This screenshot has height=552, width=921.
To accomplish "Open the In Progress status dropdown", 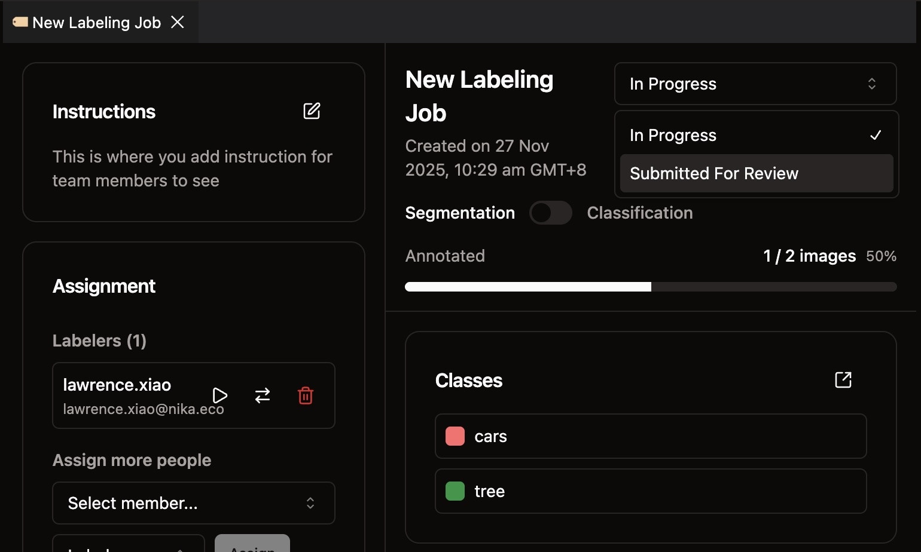I will click(755, 84).
